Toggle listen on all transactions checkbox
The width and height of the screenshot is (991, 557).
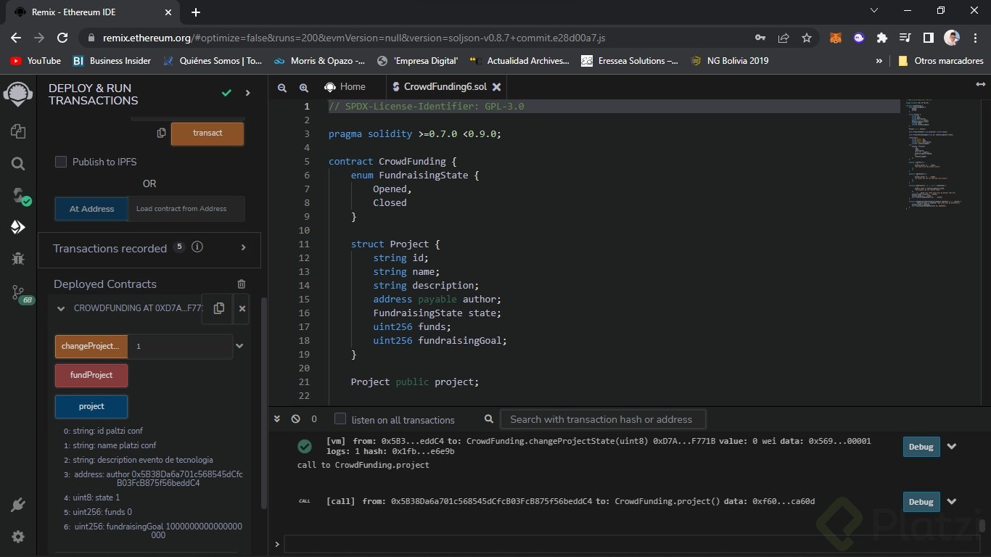click(x=340, y=419)
